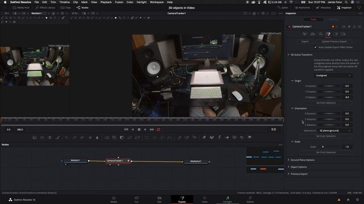Click the Export button in Inspector
Viewport: 364px width, 204px height.
point(305,41)
